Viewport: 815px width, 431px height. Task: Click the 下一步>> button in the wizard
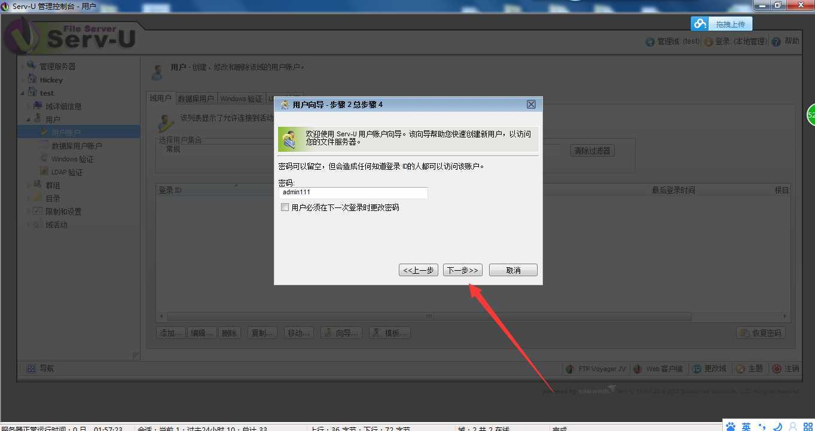pyautogui.click(x=462, y=270)
